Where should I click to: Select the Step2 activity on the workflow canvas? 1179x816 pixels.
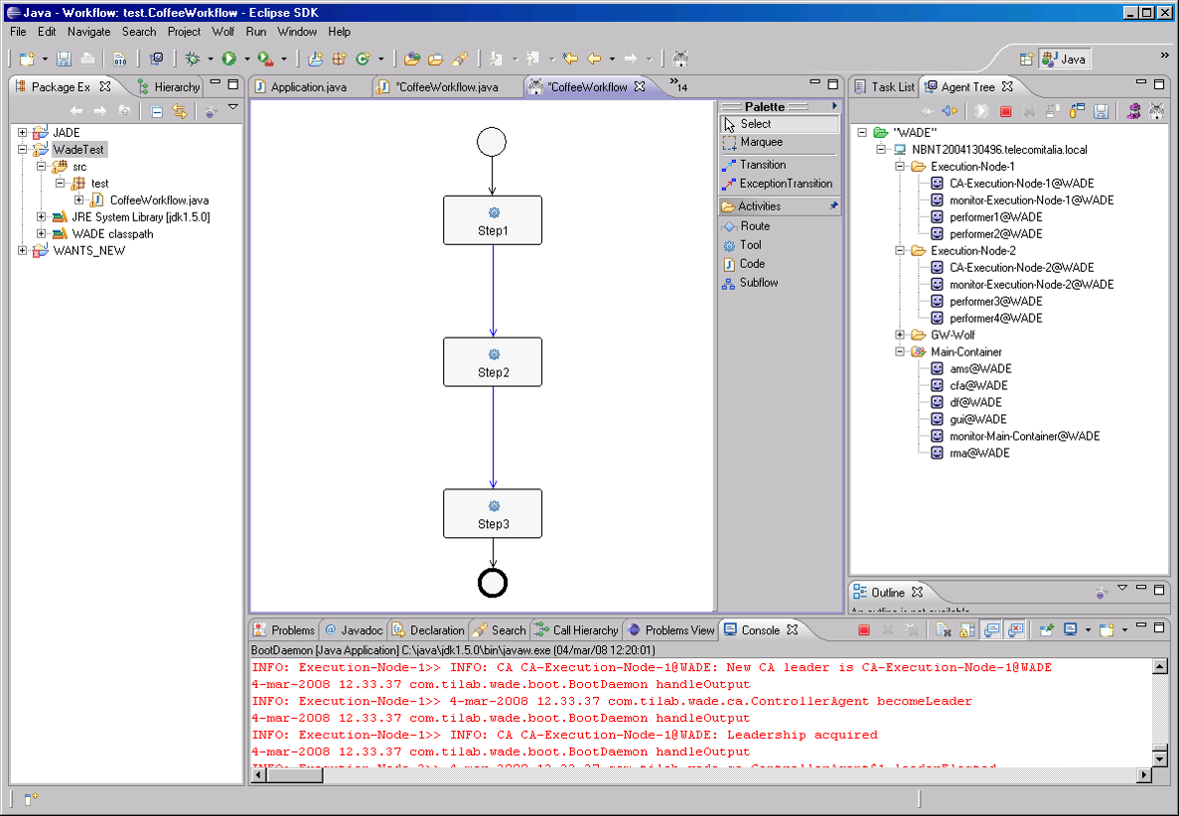point(492,361)
